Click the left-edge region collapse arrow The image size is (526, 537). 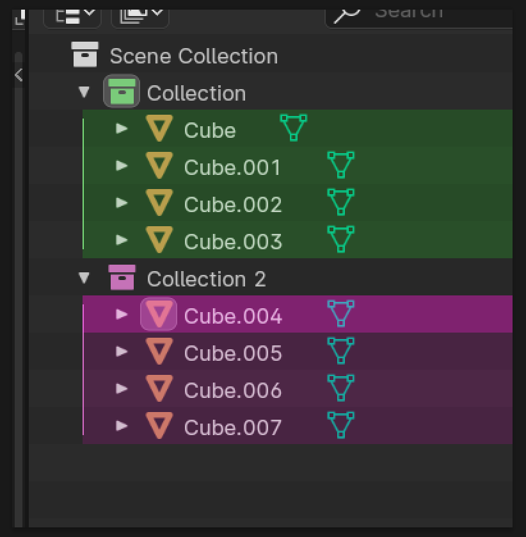[19, 75]
